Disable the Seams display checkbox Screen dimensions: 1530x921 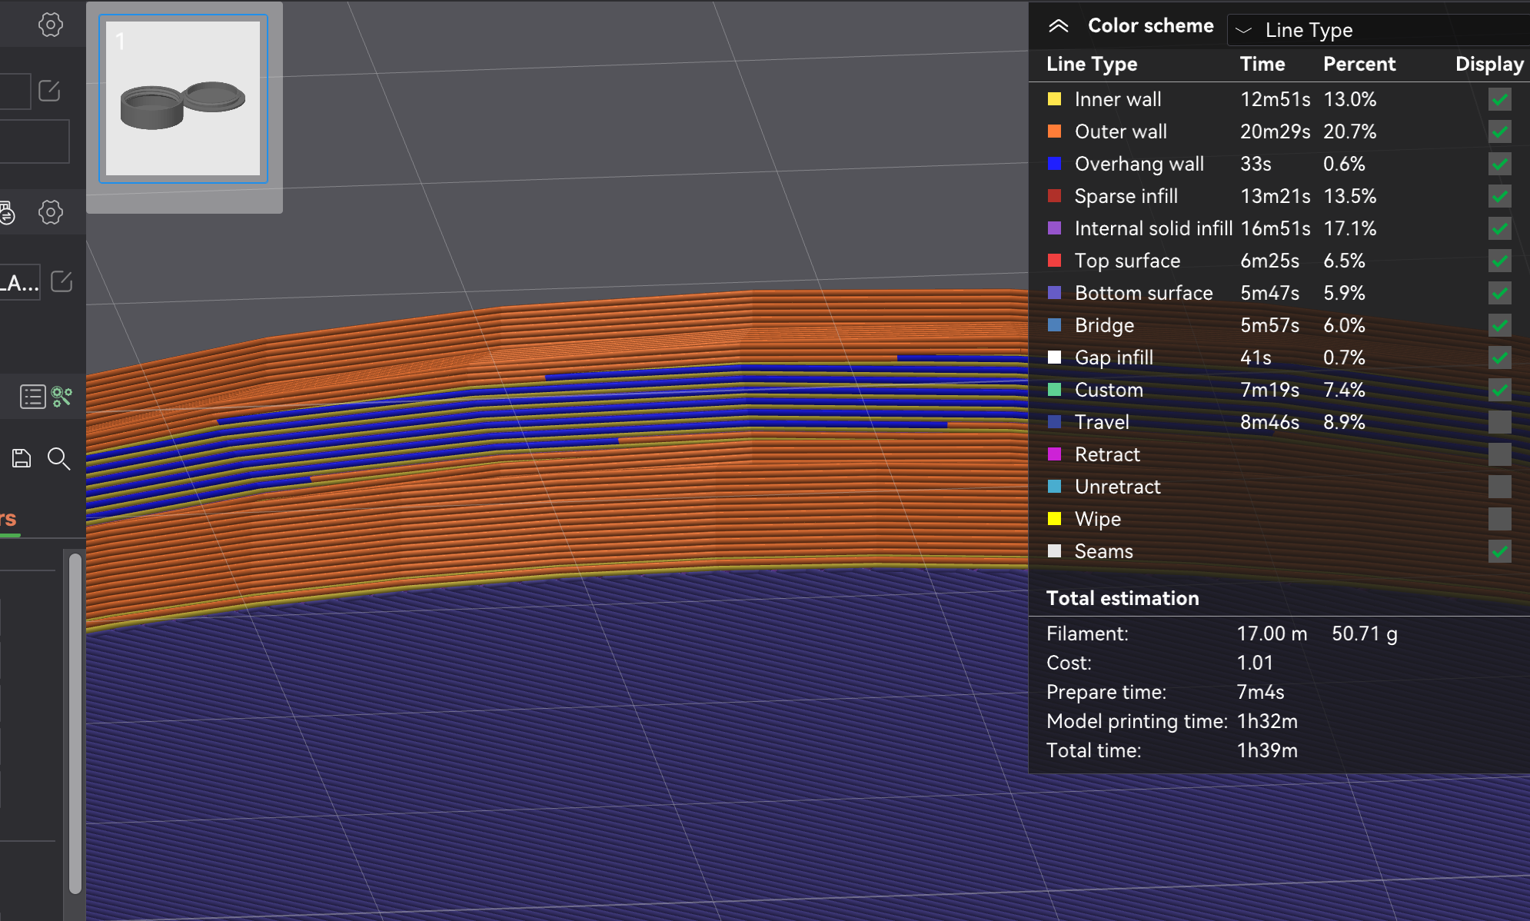1500,551
